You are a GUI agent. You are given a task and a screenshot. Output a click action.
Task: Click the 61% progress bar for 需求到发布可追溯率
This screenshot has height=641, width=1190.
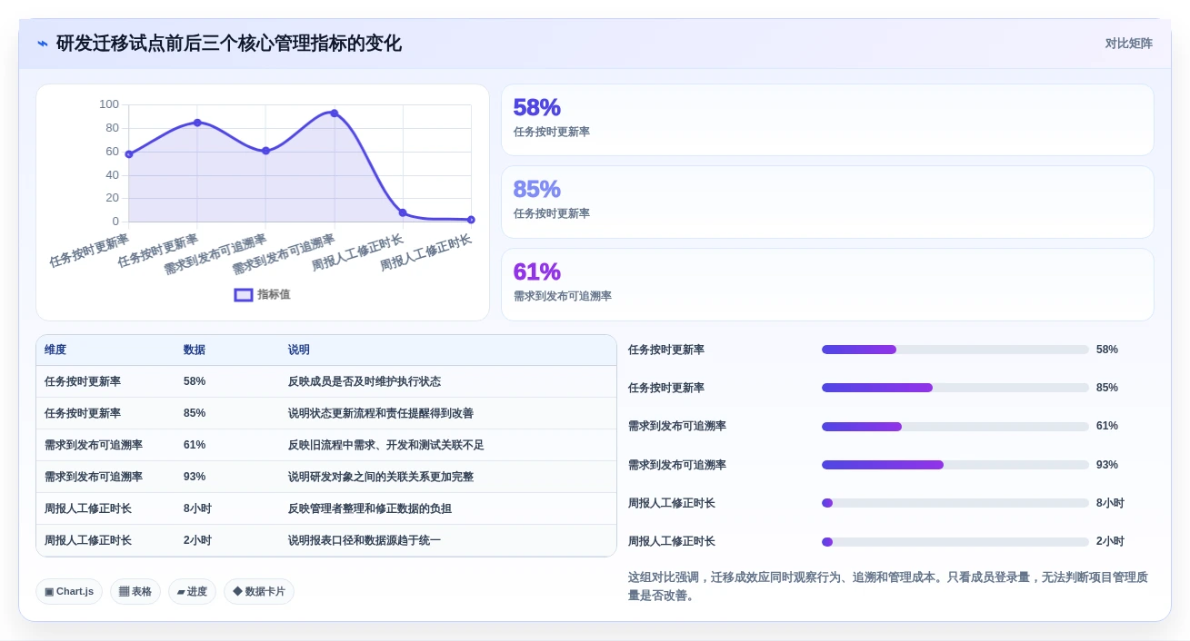pyautogui.click(x=955, y=426)
